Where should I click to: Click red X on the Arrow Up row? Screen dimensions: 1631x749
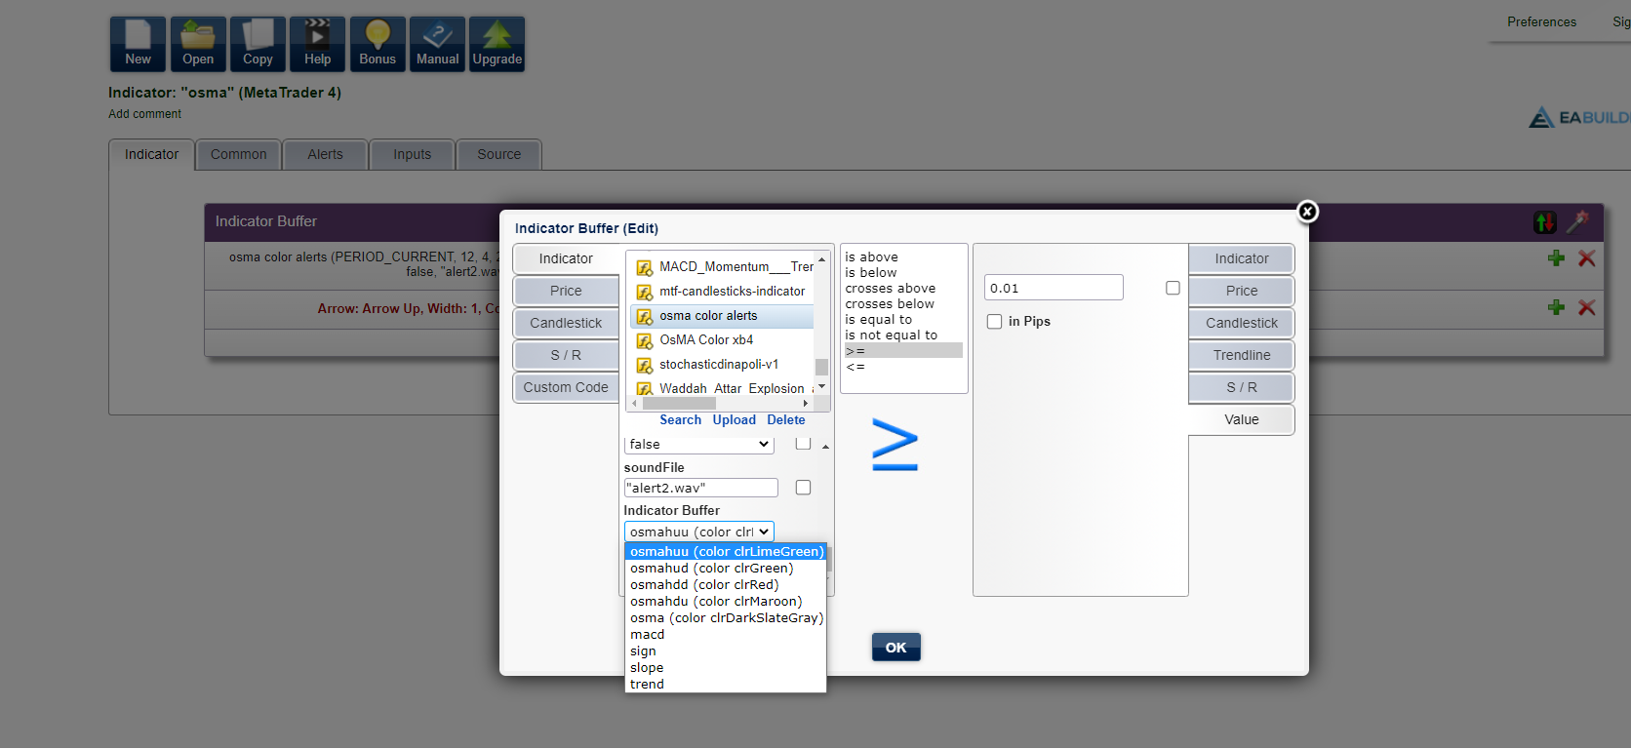point(1587,307)
